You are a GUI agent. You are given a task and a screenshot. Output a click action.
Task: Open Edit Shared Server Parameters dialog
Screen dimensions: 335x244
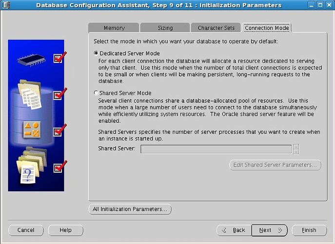[x=275, y=165]
